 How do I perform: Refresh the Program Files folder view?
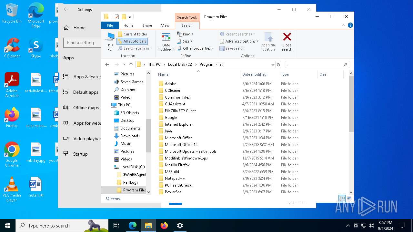point(278,64)
